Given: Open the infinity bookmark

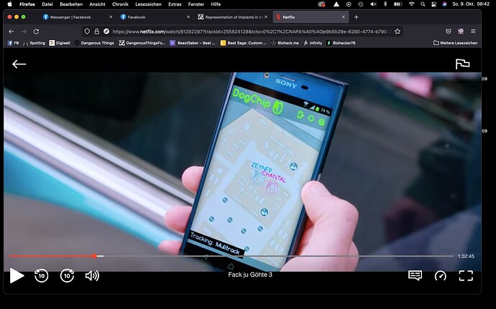Looking at the screenshot, I should (313, 43).
